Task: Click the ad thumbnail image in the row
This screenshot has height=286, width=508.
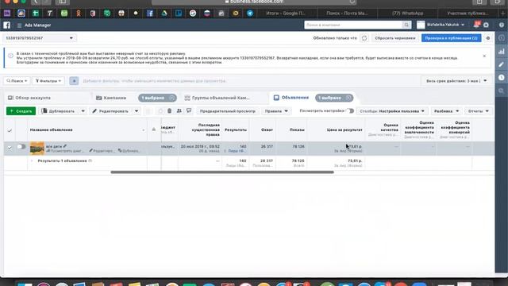Action: [x=37, y=149]
